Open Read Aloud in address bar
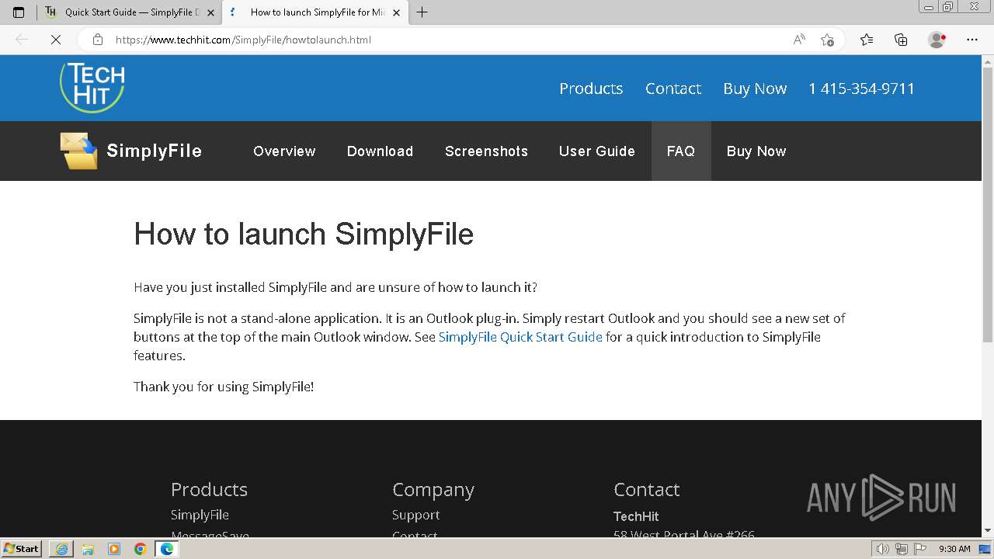This screenshot has width=994, height=559. point(799,40)
